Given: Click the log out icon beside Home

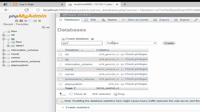Looking at the screenshot, I should (x=21, y=21).
